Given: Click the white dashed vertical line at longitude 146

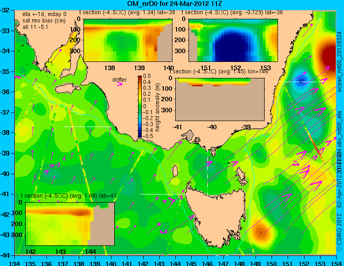Looking at the screenshot, I should pyautogui.click(x=207, y=169).
